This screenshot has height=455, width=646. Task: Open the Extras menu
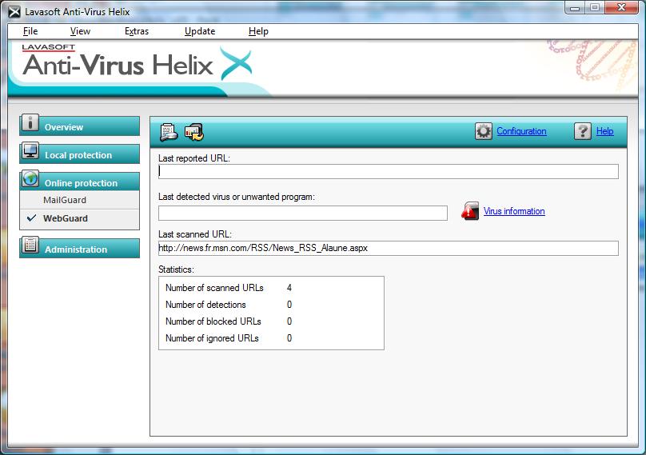click(137, 31)
